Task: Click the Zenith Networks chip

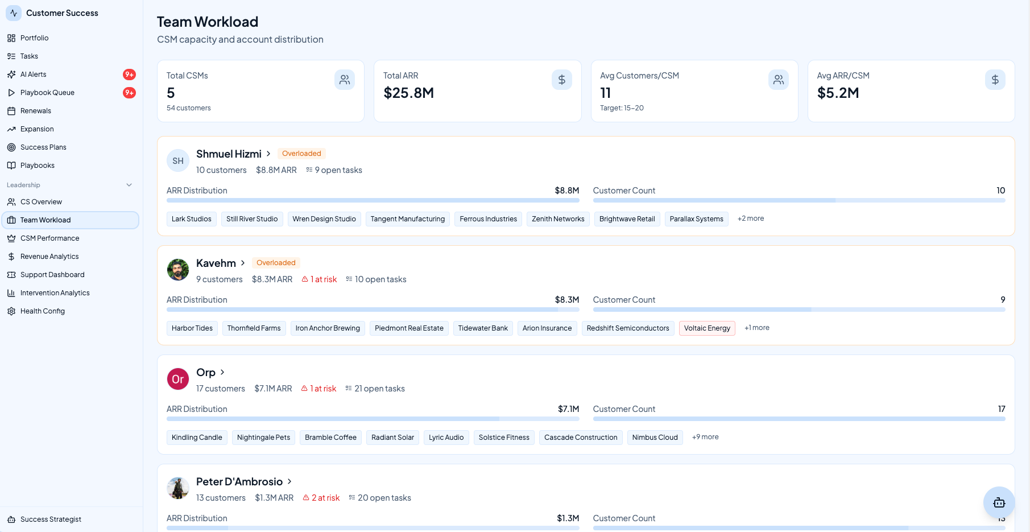Action: click(x=558, y=219)
